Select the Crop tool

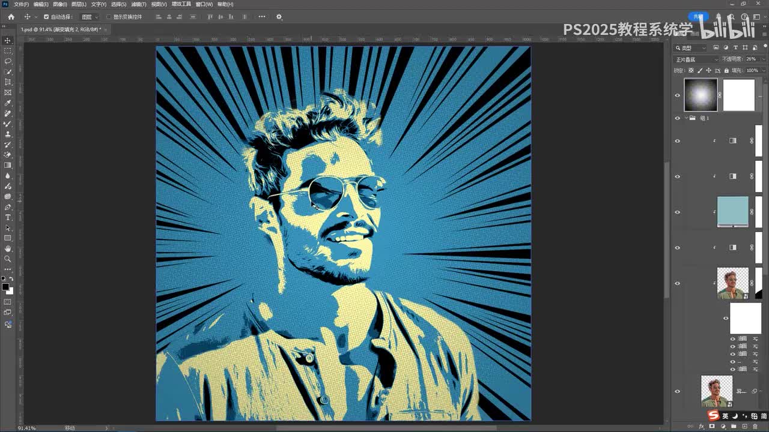tap(8, 82)
